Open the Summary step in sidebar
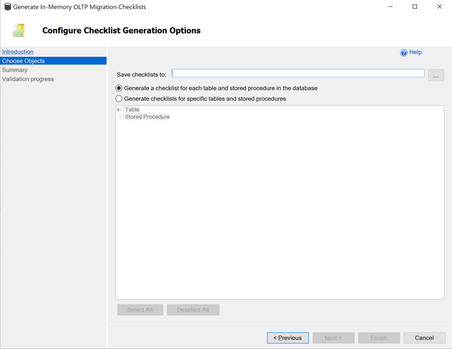 coord(15,70)
